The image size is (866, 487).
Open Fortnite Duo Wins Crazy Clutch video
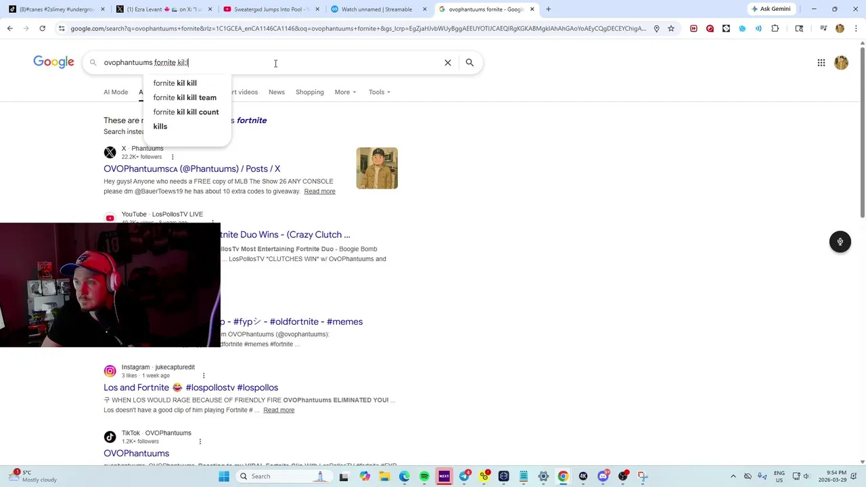pos(285,235)
